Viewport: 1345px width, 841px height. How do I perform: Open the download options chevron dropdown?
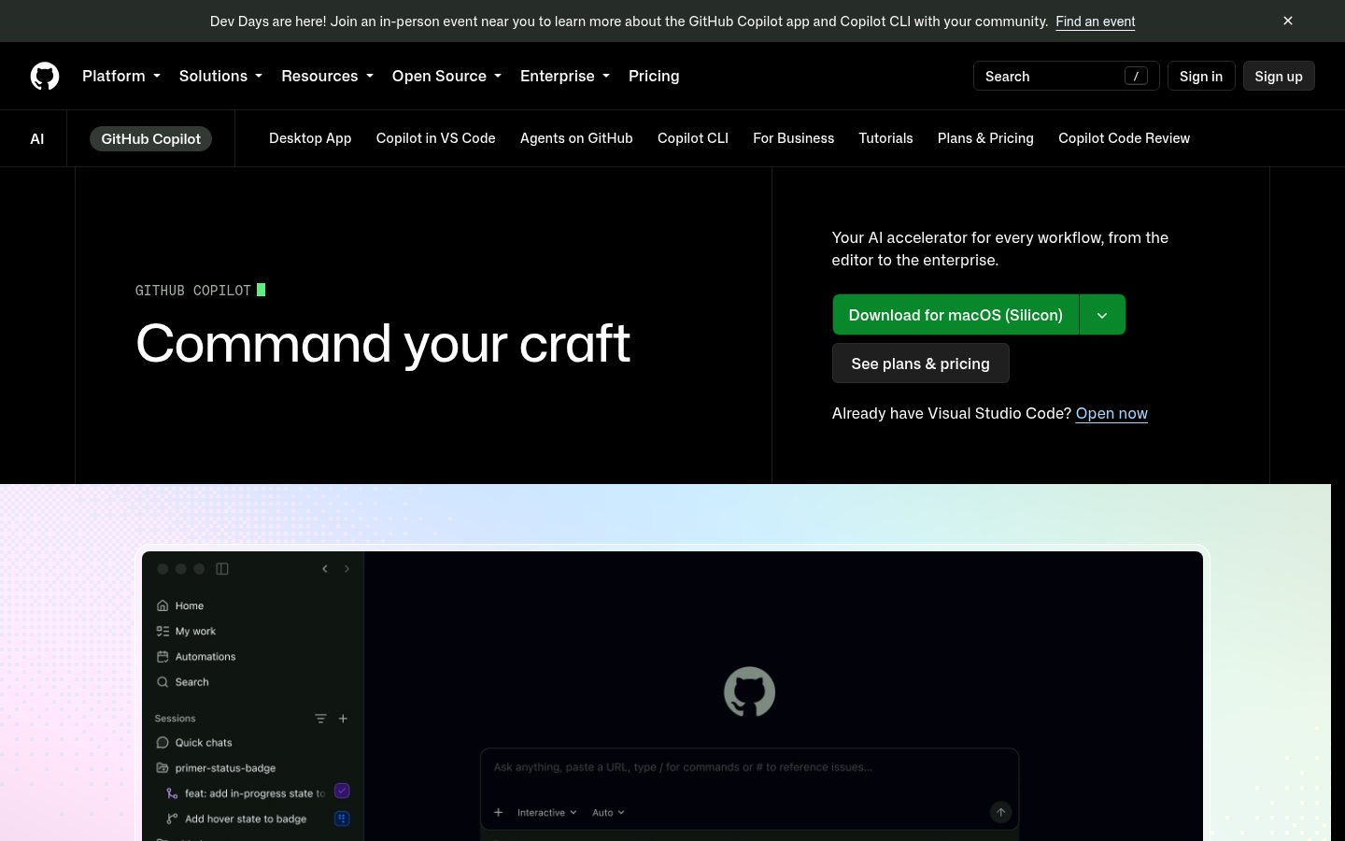click(1102, 315)
